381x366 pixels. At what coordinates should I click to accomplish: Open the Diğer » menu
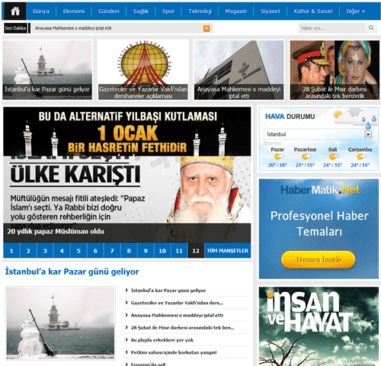click(355, 11)
